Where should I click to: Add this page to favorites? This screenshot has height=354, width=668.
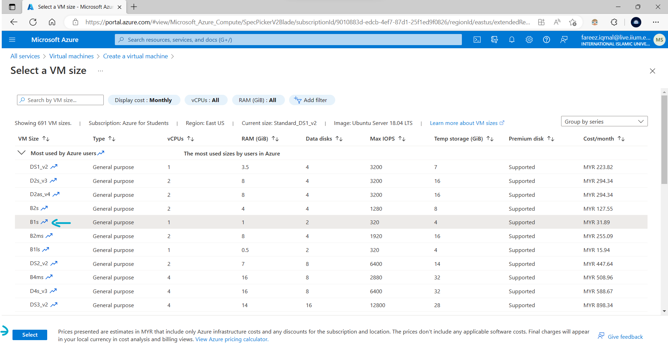(573, 22)
